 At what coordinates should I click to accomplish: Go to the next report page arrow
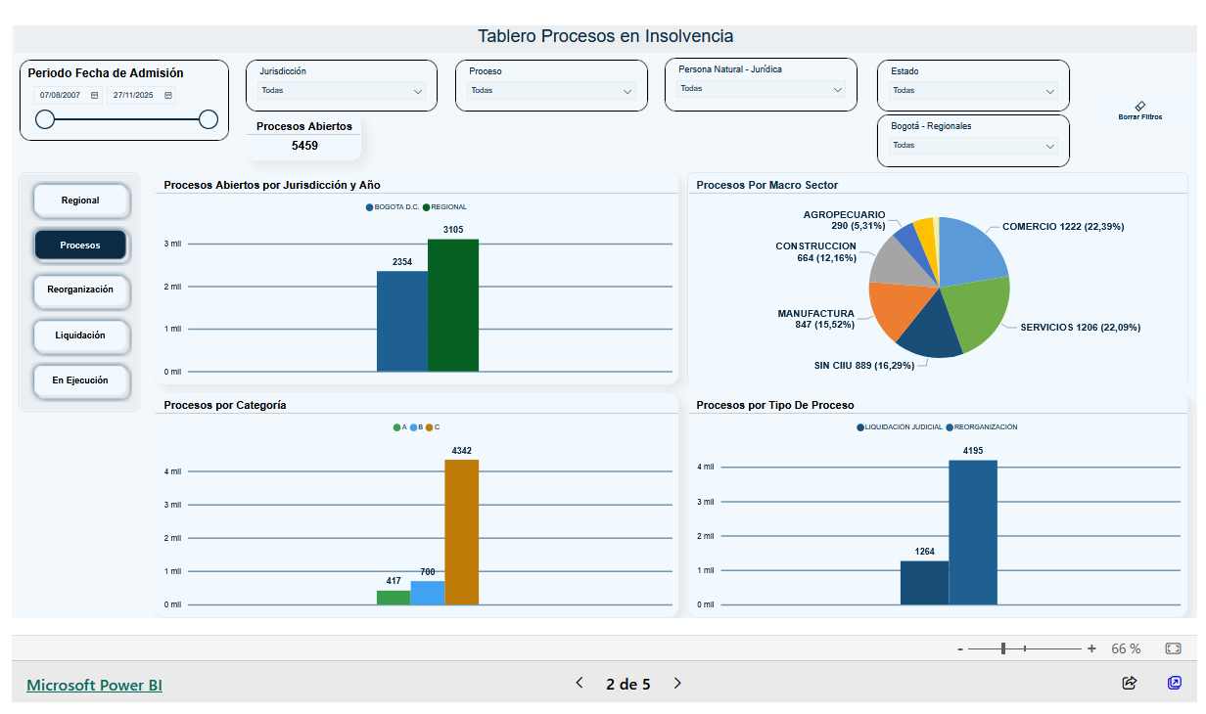pos(677,684)
